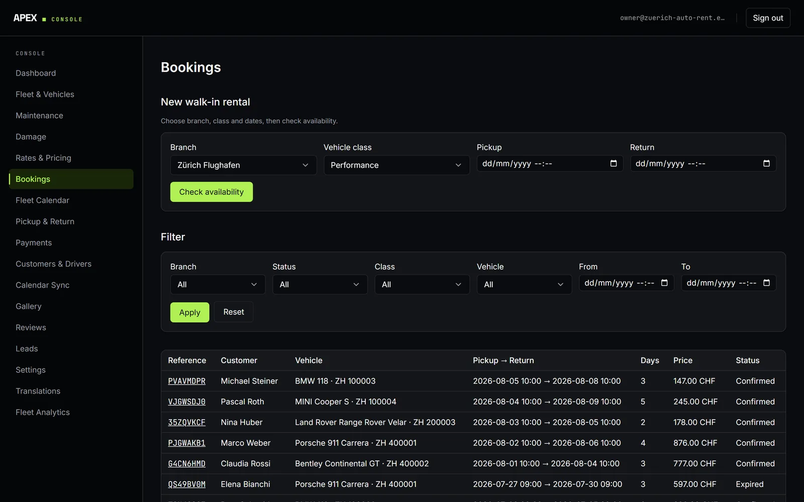Reset the booking filters
The width and height of the screenshot is (804, 502).
pos(234,312)
